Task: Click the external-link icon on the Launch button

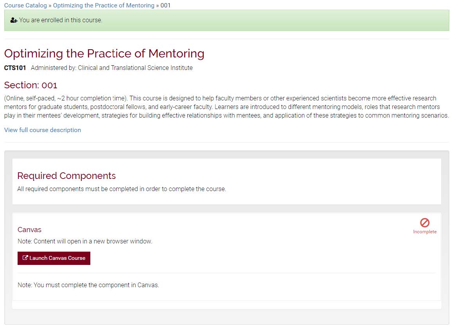Action: coord(25,258)
